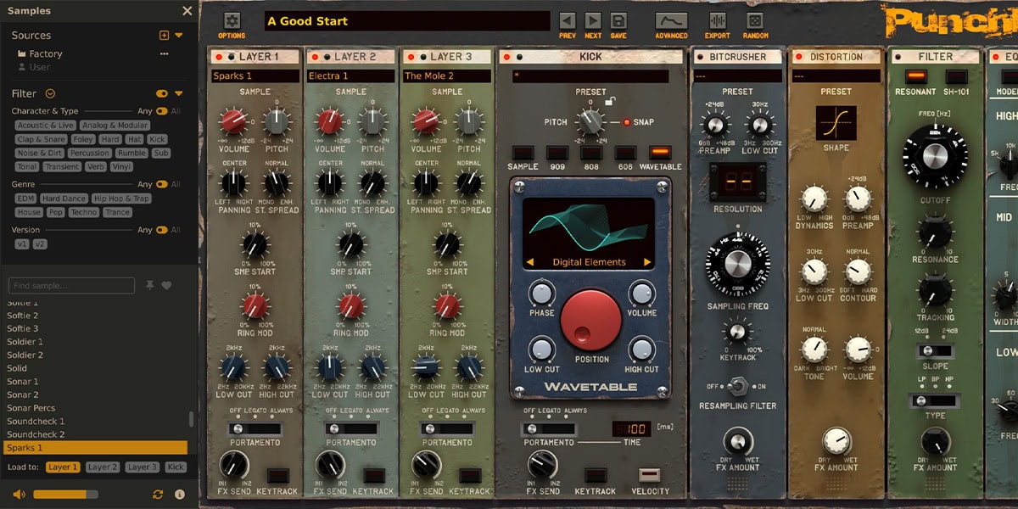
Task: Add a new sample source
Action: 165,36
